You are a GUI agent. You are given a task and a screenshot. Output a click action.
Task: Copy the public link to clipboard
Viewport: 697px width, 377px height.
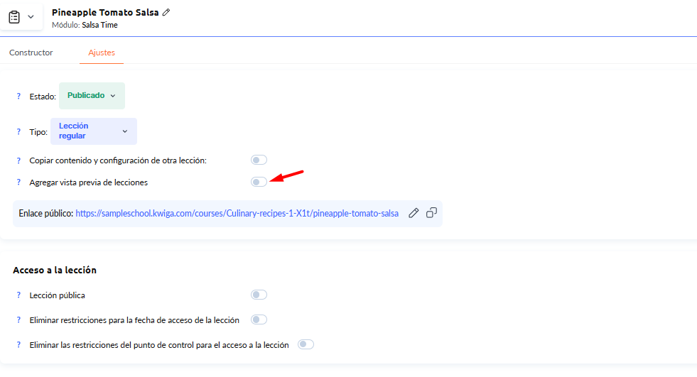[x=431, y=213]
